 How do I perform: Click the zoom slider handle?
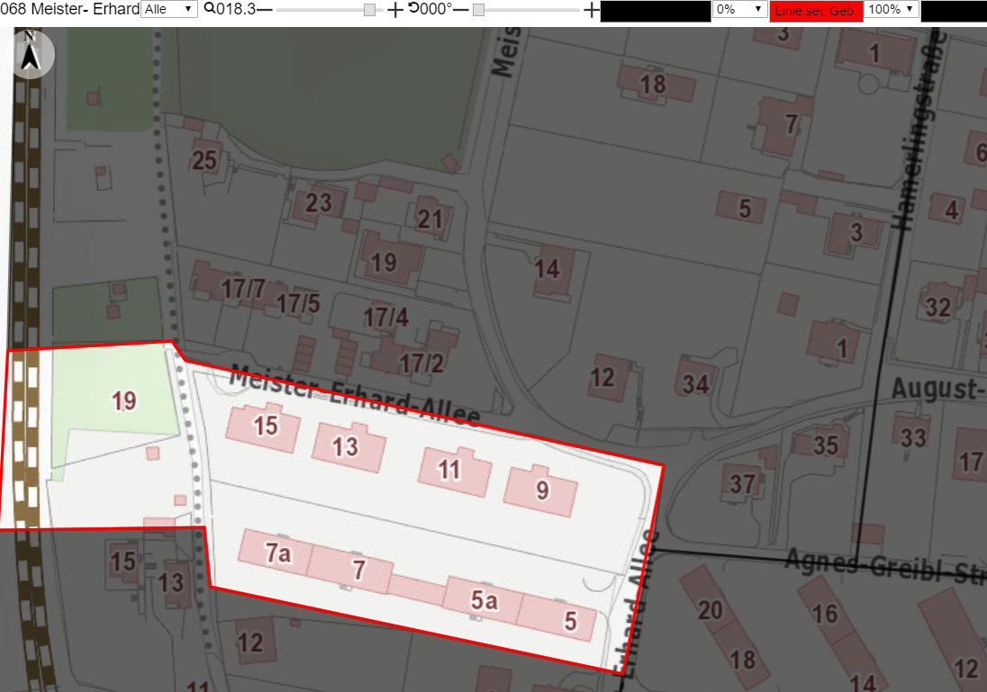point(369,9)
